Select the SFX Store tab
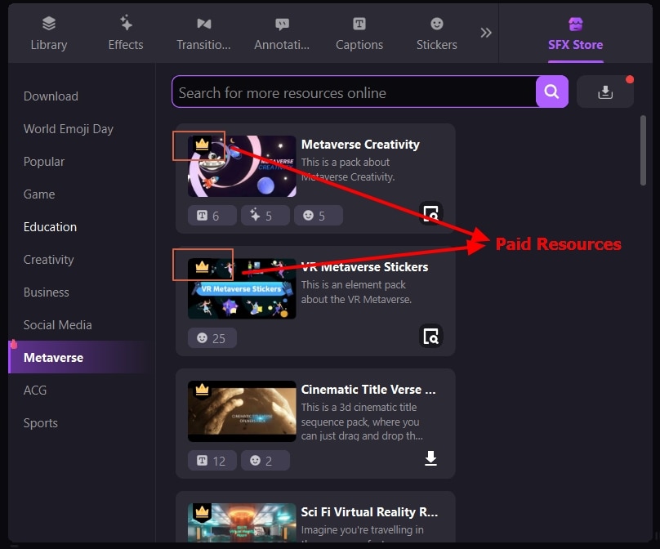The width and height of the screenshot is (660, 549). pos(575,34)
